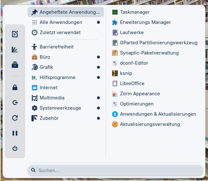The height and width of the screenshot is (181, 208).
Task: Open Alle Anwendungen list
Action: pyautogui.click(x=61, y=22)
